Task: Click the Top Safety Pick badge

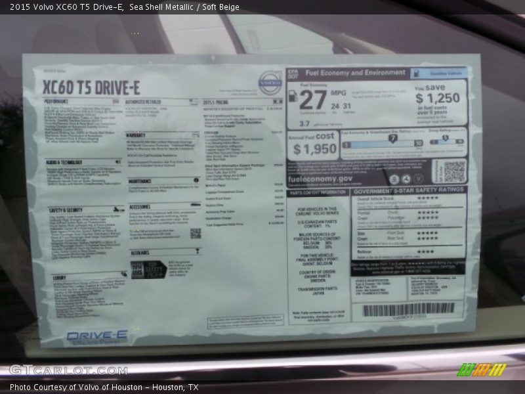Action: (x=149, y=270)
